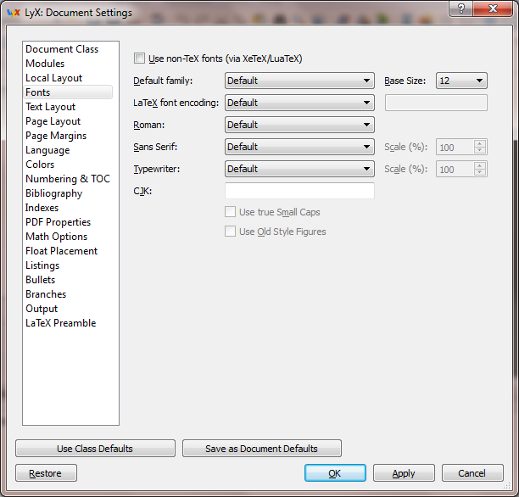Select Math Options from the list
Image resolution: width=519 pixels, height=497 pixels.
pos(57,237)
